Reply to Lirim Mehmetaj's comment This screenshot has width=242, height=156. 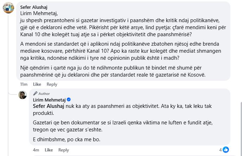[63, 150]
